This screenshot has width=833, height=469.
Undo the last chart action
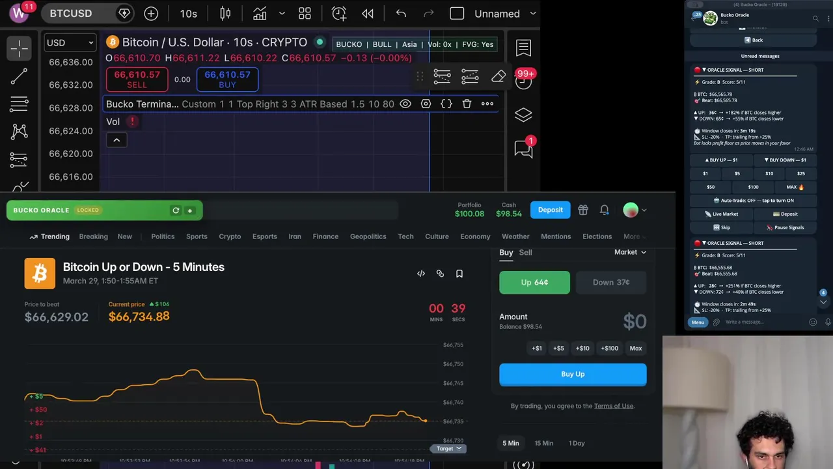tap(401, 14)
